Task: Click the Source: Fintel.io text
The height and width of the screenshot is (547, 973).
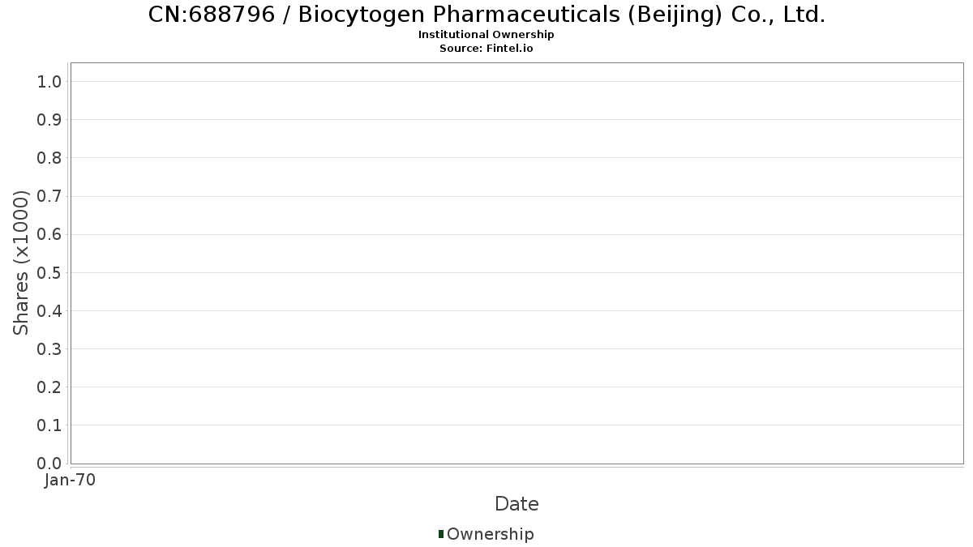Action: click(x=486, y=49)
